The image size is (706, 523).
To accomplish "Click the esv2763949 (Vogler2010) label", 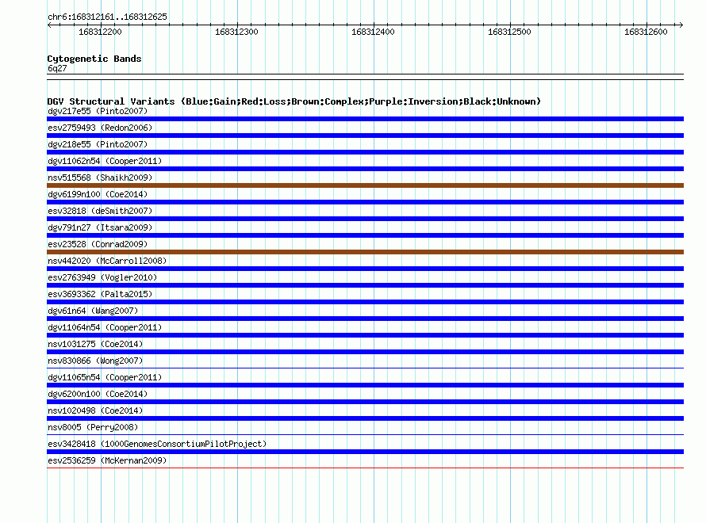I will tap(102, 277).
